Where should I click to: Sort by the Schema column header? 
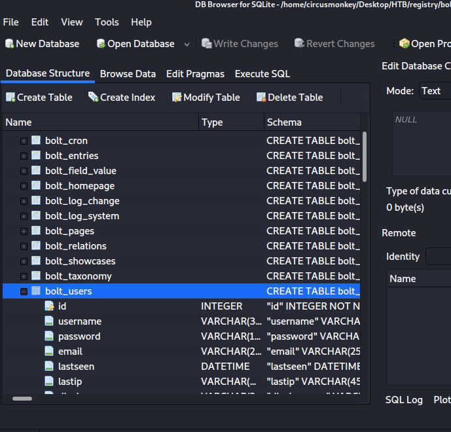312,122
